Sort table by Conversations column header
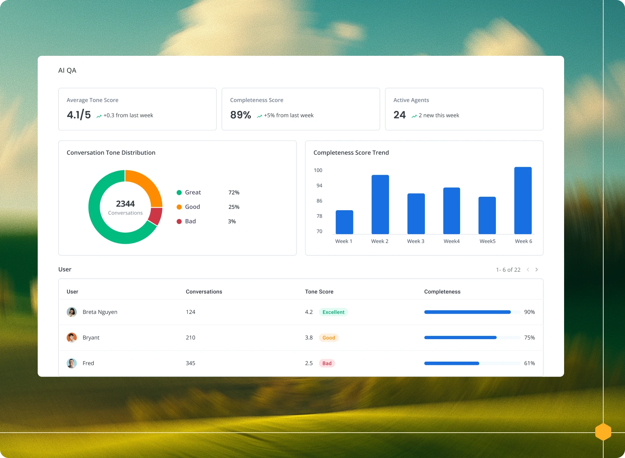The height and width of the screenshot is (458, 625). coord(204,292)
